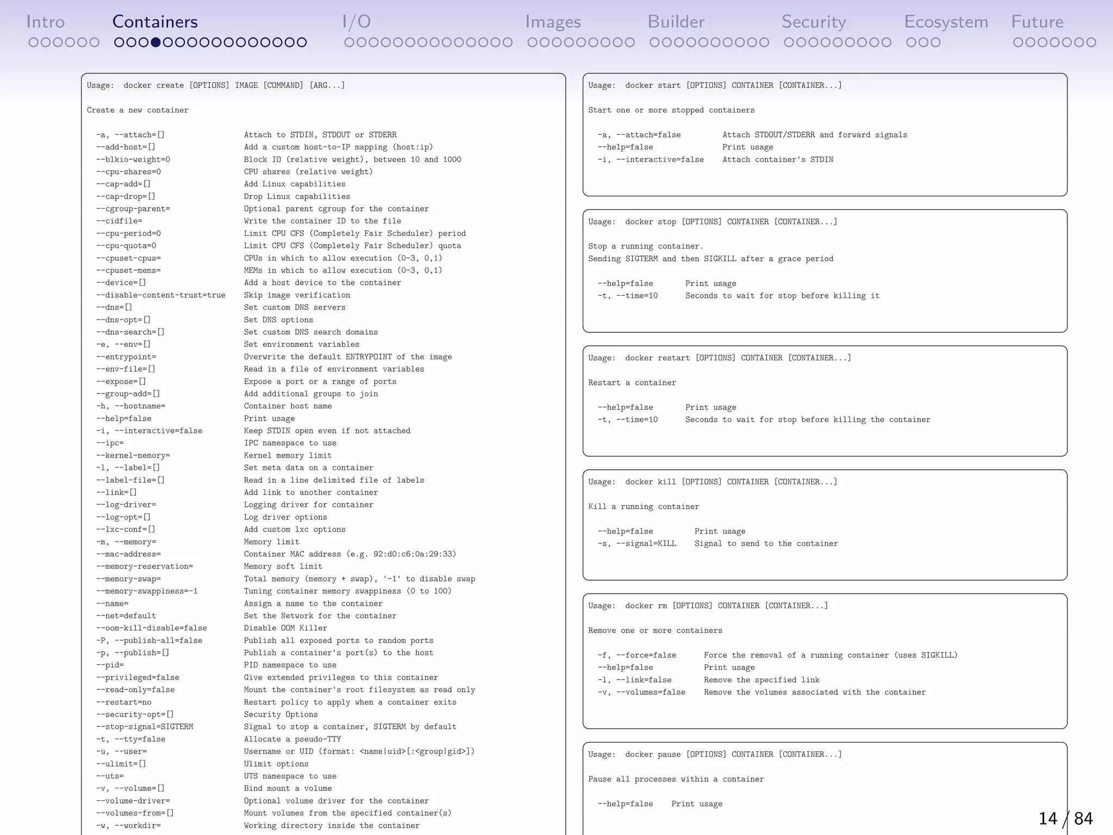This screenshot has height=835, width=1113.
Task: Jump to the Ecosystem section heading
Action: pyautogui.click(x=946, y=22)
